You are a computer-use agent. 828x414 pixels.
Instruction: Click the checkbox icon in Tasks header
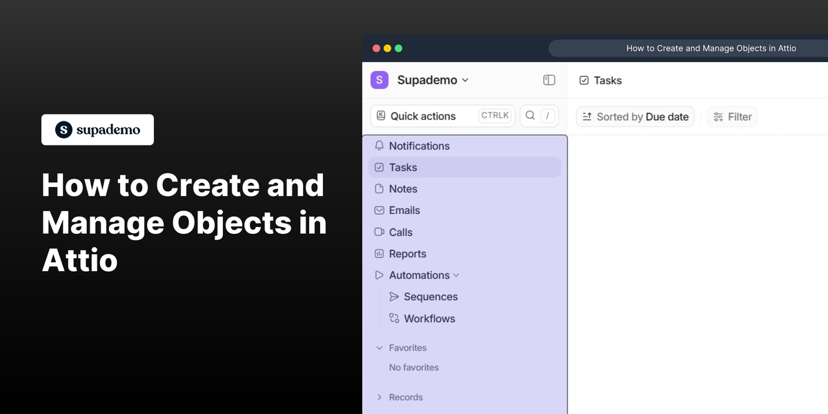coord(584,80)
